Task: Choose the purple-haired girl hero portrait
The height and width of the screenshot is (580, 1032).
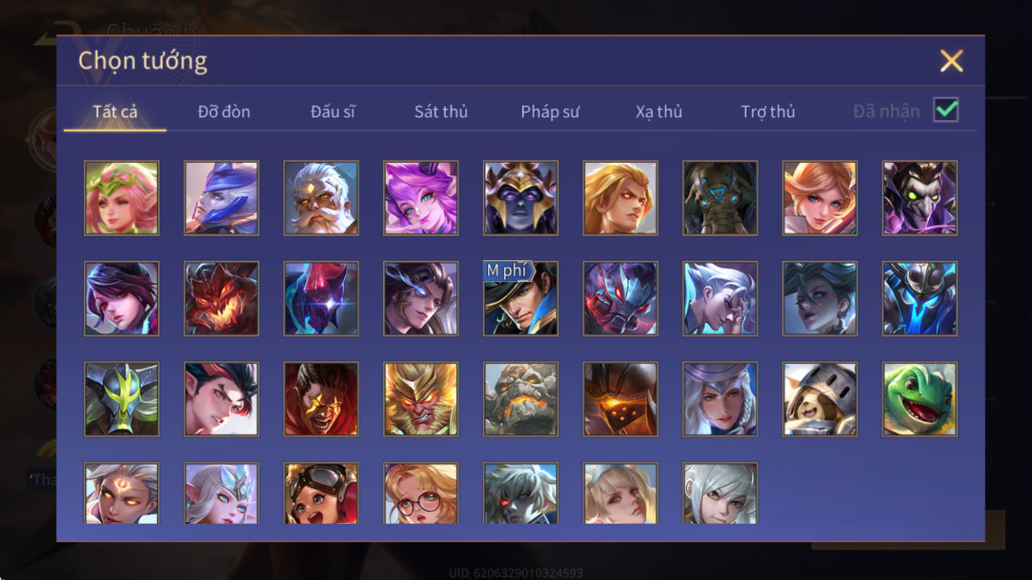Action: pos(421,198)
